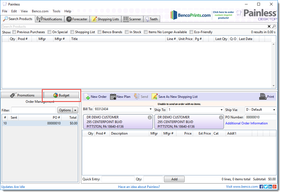Click Visit www.benco.com link
282x194 pixels.
point(242,187)
